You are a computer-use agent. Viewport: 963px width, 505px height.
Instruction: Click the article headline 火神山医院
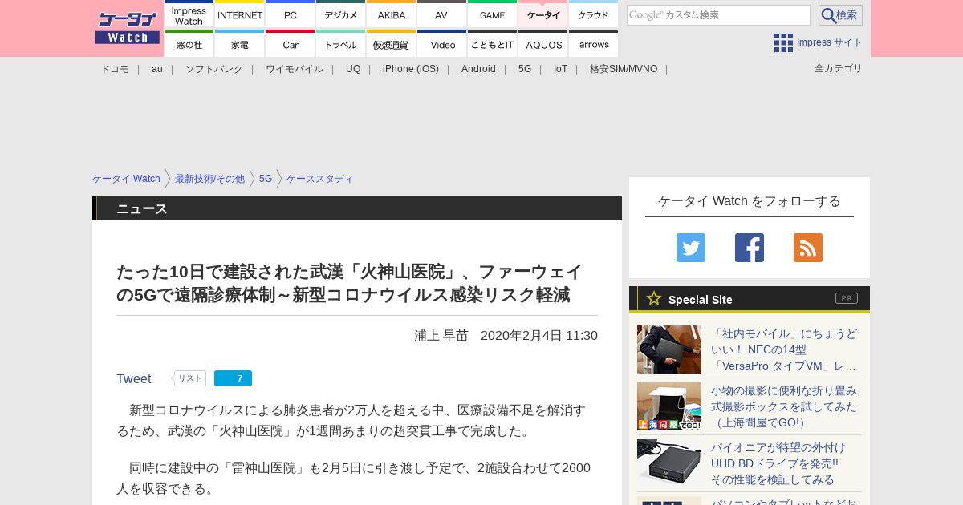coord(349,283)
